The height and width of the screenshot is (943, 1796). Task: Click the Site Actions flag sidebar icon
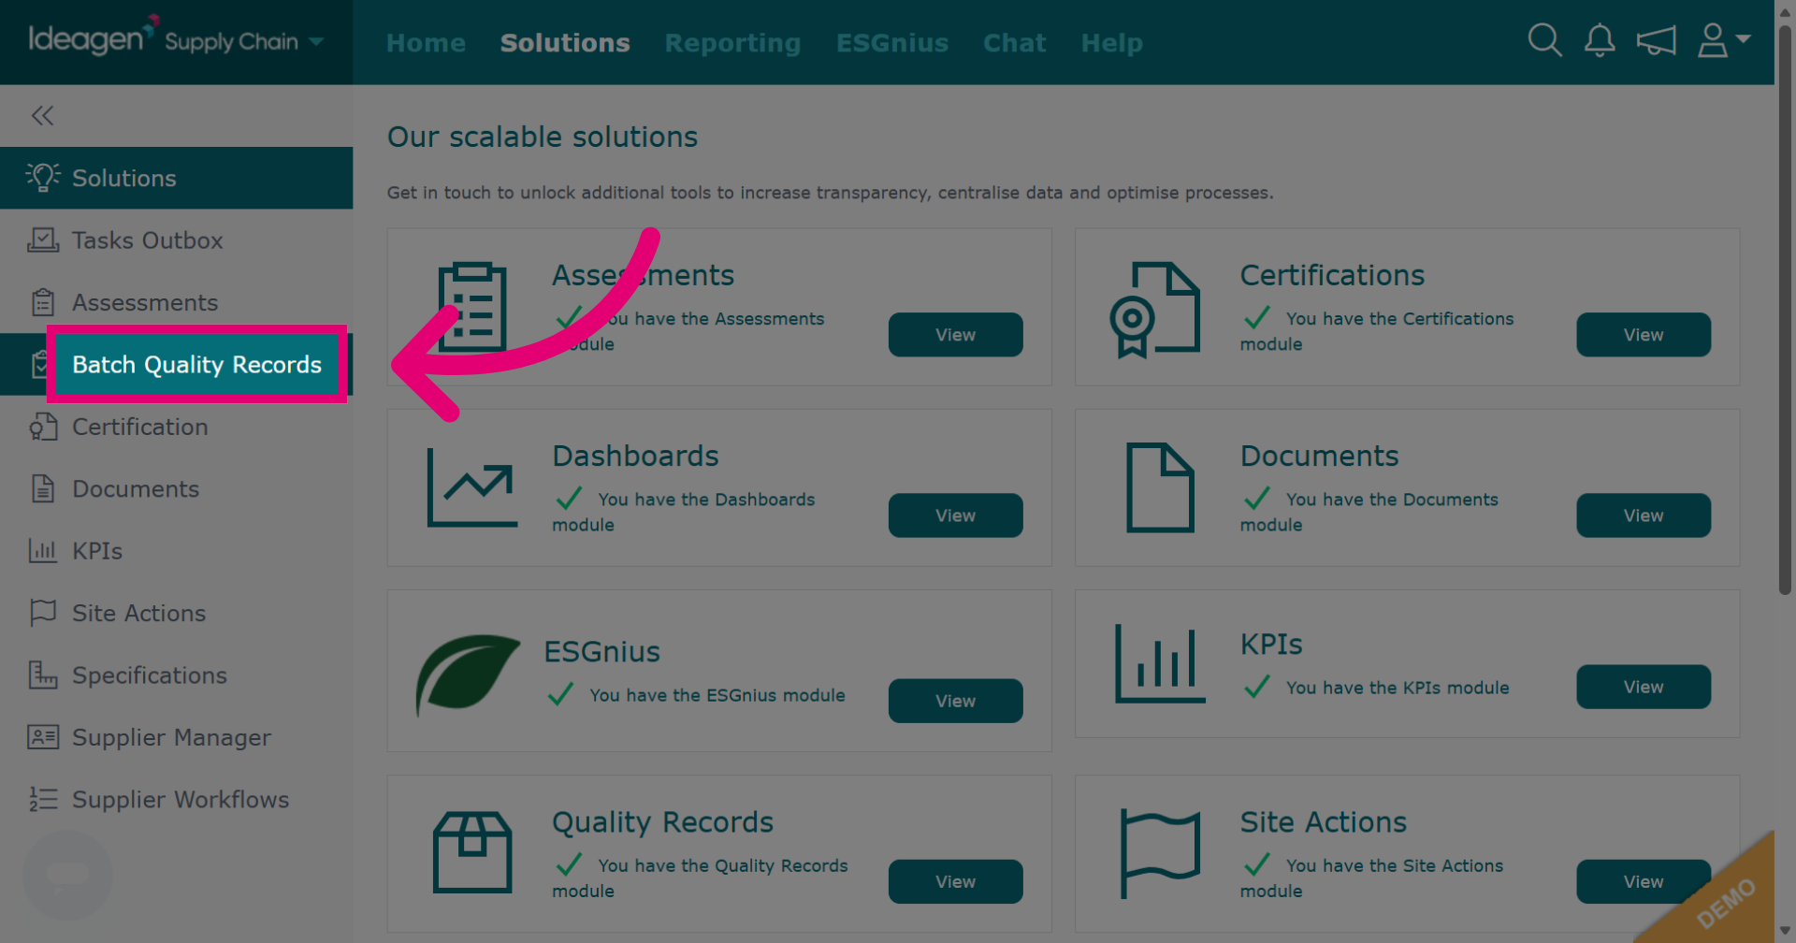[43, 613]
